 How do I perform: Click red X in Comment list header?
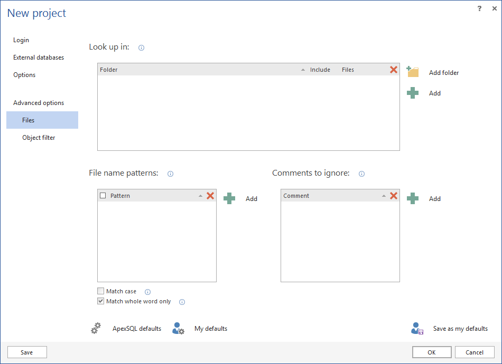click(x=394, y=196)
